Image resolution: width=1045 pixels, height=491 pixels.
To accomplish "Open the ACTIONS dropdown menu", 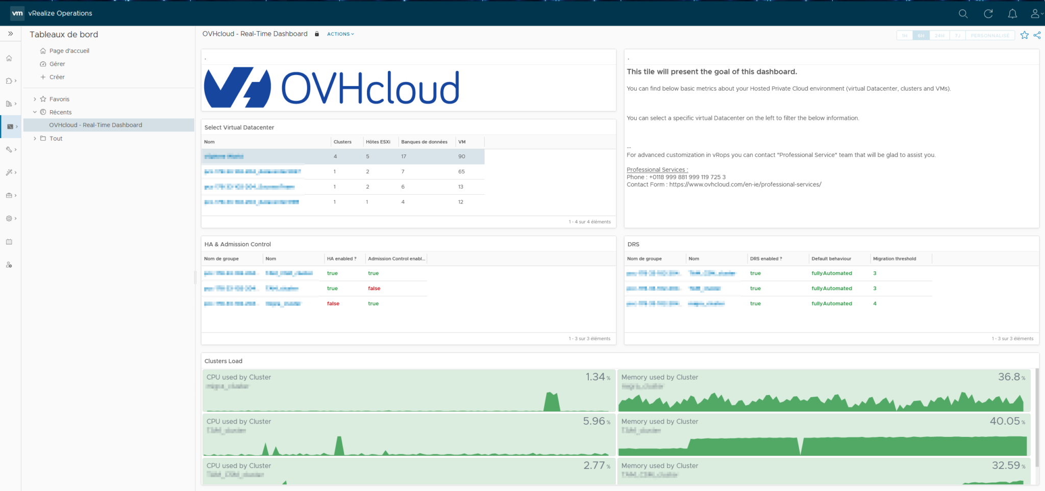I will pos(340,34).
